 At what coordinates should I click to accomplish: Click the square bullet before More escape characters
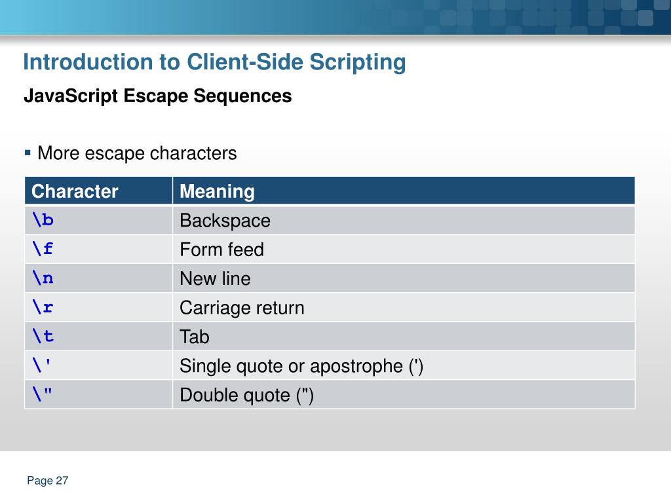[28, 153]
